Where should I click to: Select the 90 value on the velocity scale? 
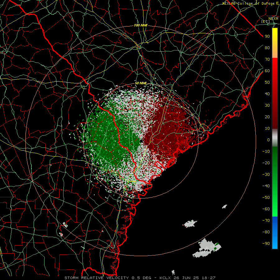pyautogui.click(x=267, y=36)
